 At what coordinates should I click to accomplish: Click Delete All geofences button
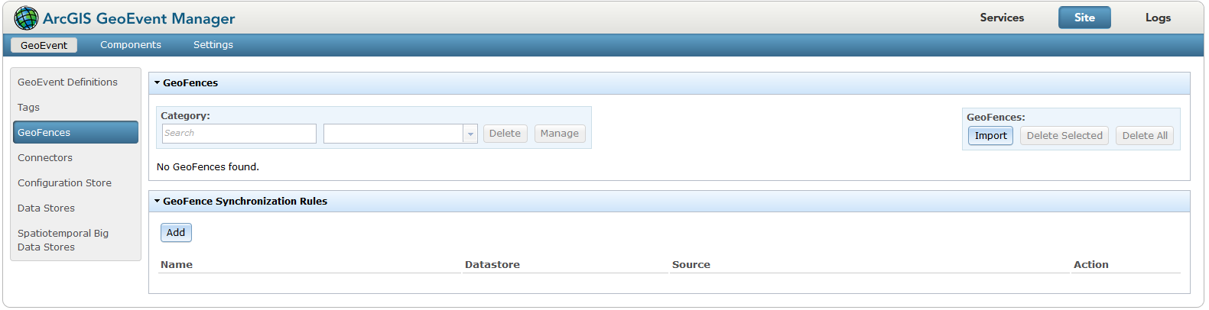[1145, 136]
